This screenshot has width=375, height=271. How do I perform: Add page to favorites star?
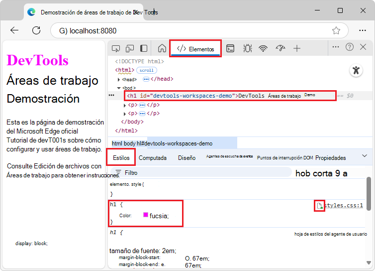pos(336,30)
